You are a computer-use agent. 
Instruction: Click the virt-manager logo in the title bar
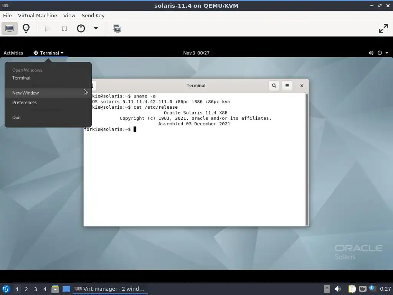point(5,5)
